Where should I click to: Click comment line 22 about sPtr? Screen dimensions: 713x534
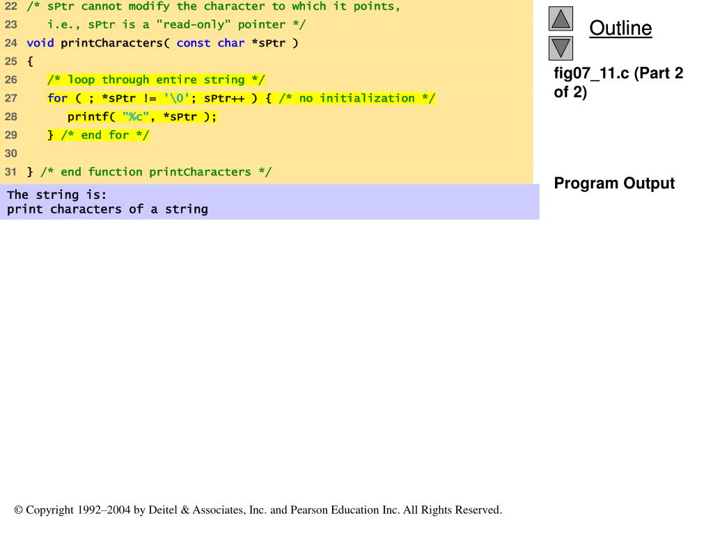pos(213,6)
